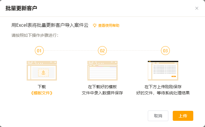Click the step 03 circle icon

tap(165, 51)
